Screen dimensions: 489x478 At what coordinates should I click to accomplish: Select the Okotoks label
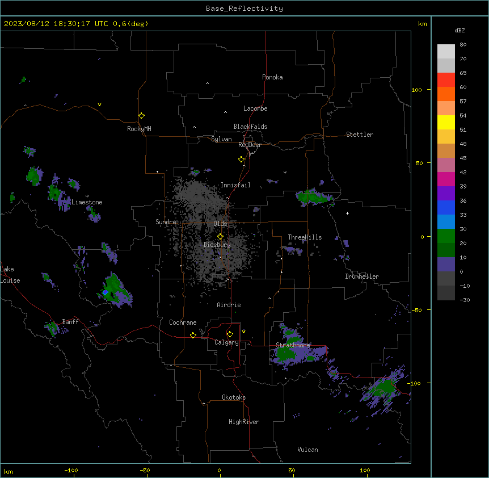(x=234, y=397)
